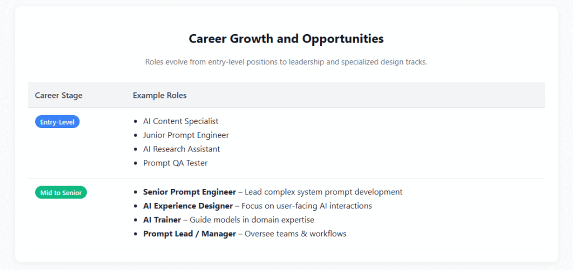Select the Career Stage column header
The width and height of the screenshot is (573, 270).
[59, 95]
